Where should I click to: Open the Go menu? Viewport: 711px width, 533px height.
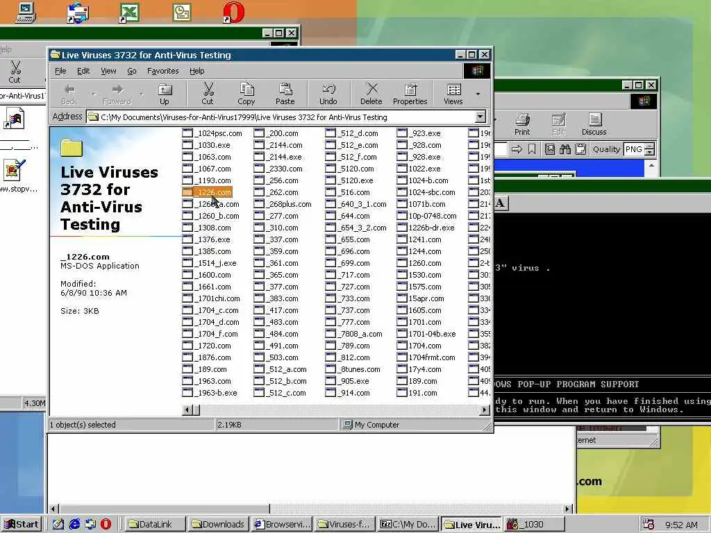(131, 71)
